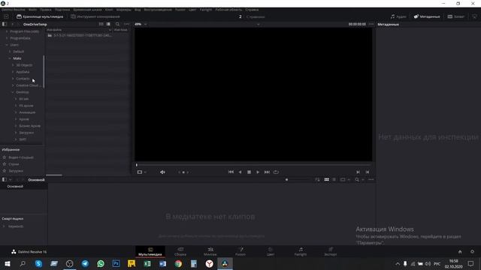
Task: Collapse the Desktop folder
Action: coord(13,91)
